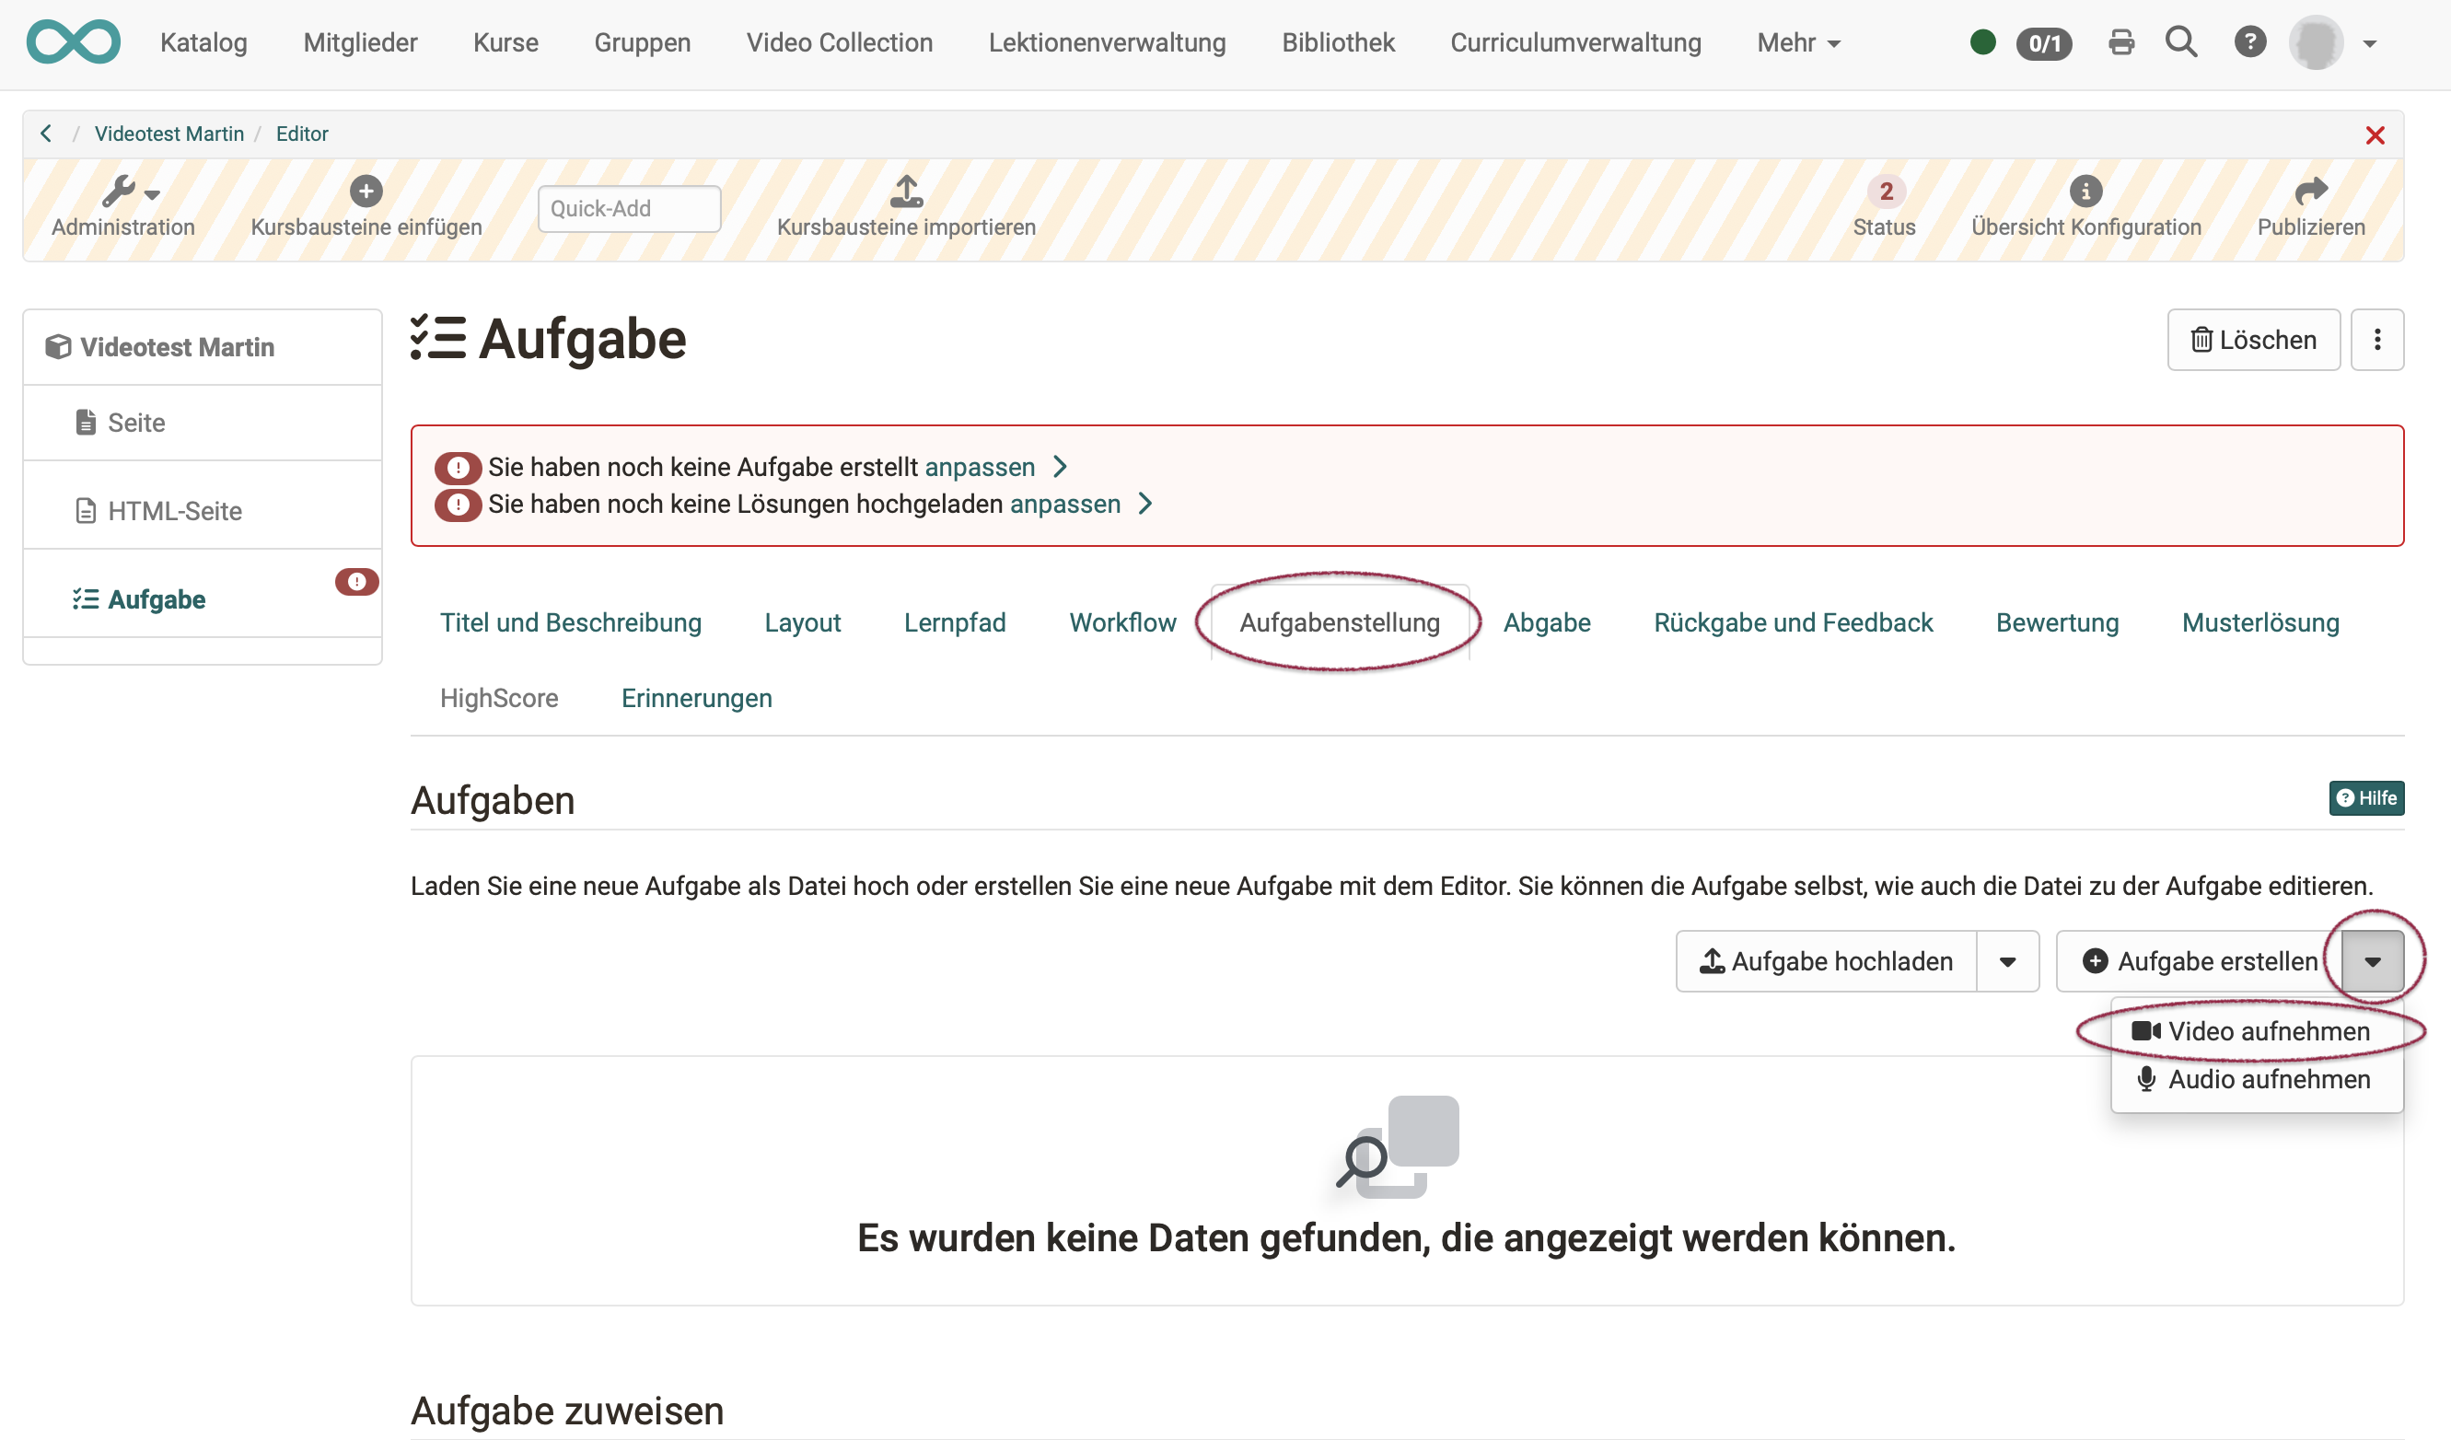
Task: Click the Kursbausteine einfügen plus icon
Action: [x=366, y=191]
